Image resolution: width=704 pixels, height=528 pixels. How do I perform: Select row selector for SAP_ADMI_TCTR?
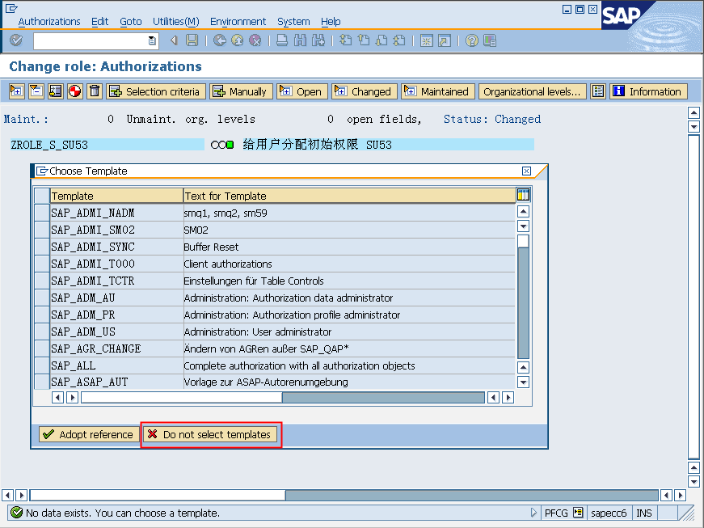tap(42, 281)
